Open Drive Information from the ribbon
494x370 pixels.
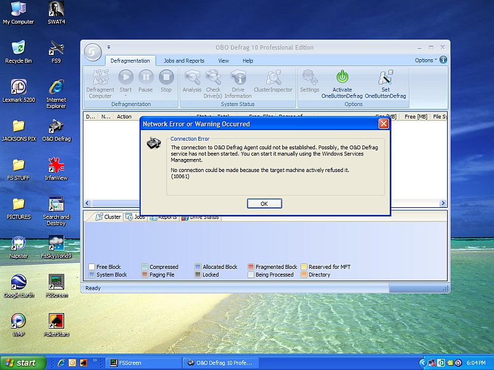[x=238, y=78]
